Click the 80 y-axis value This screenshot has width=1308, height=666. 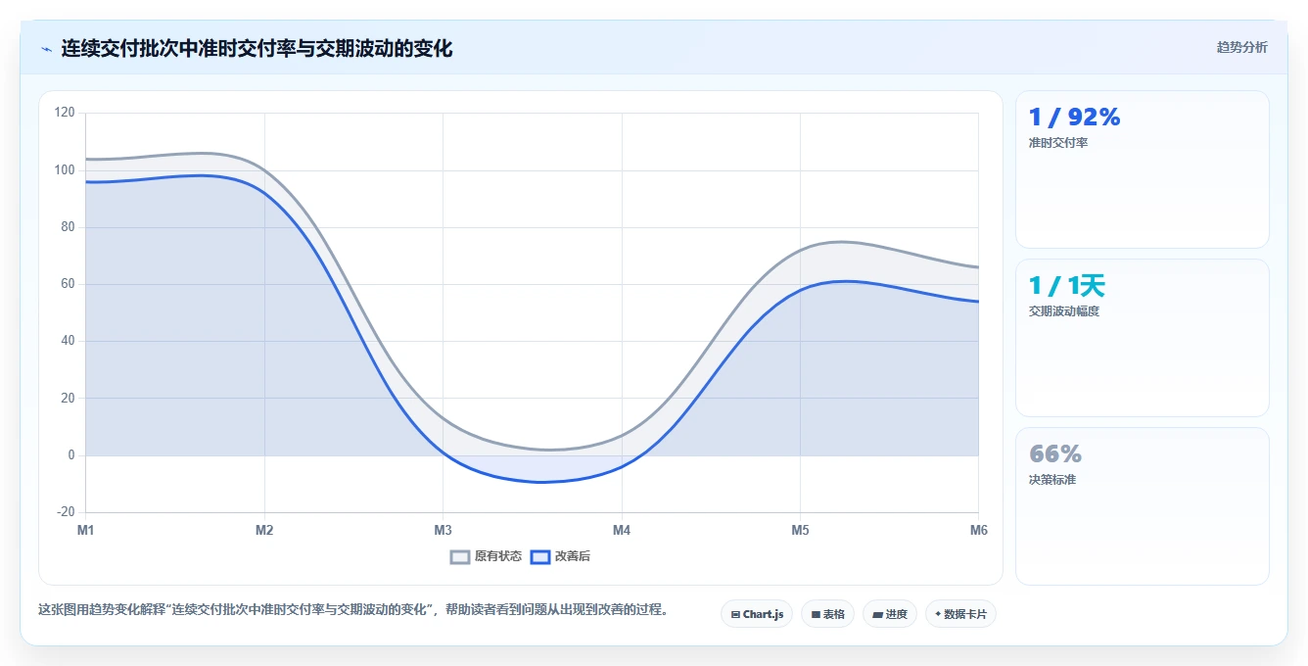click(x=68, y=227)
